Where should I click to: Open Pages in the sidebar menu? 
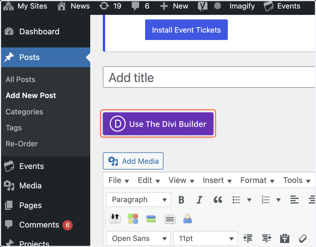pyautogui.click(x=46, y=205)
